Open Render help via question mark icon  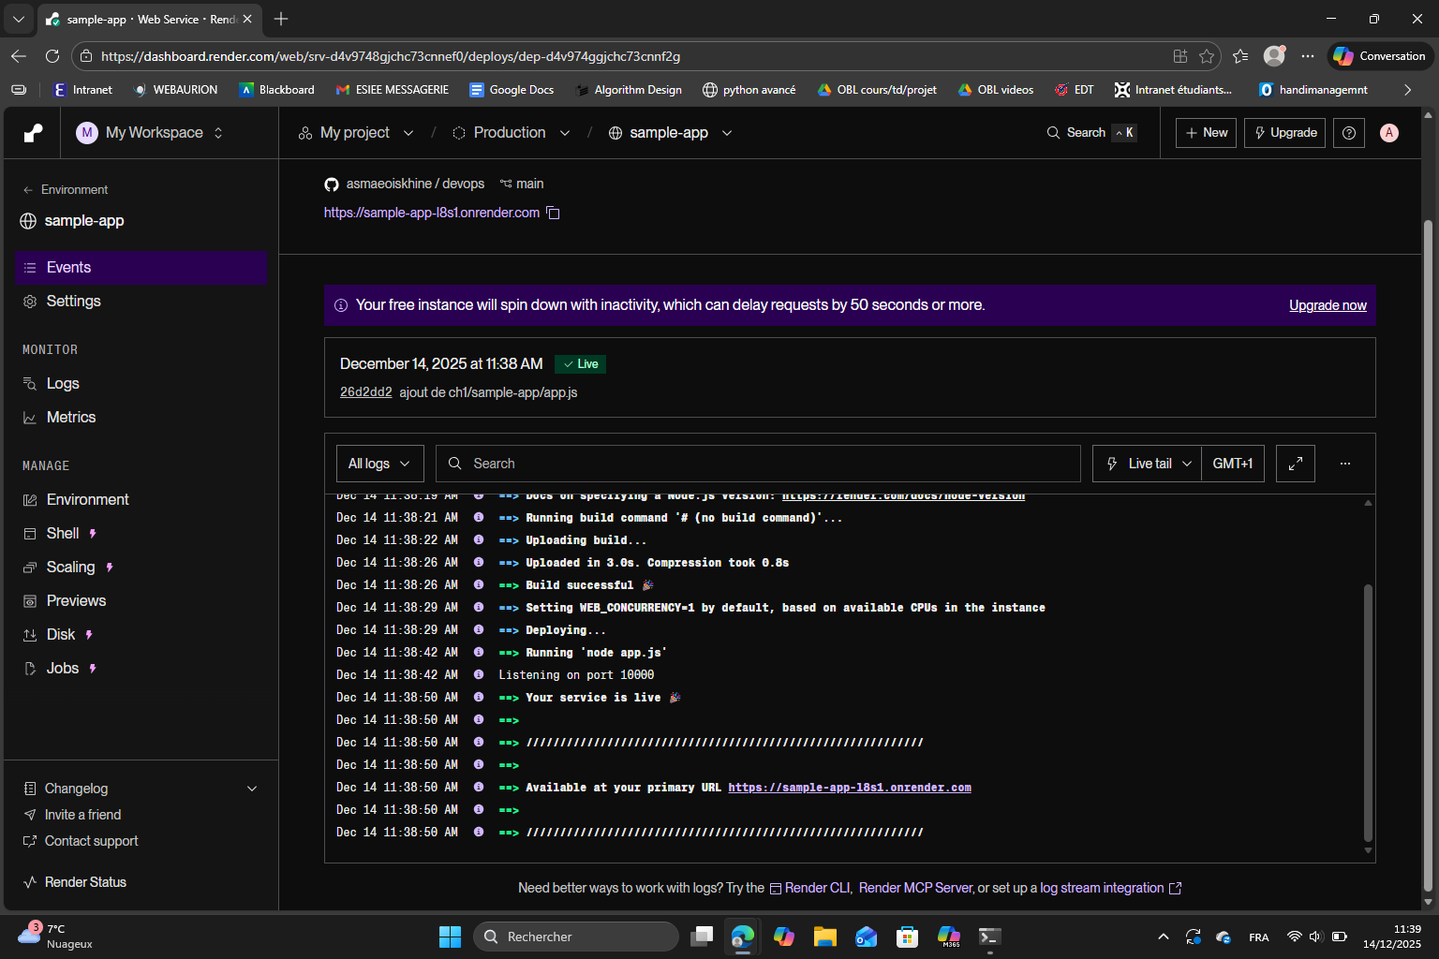pyautogui.click(x=1348, y=132)
